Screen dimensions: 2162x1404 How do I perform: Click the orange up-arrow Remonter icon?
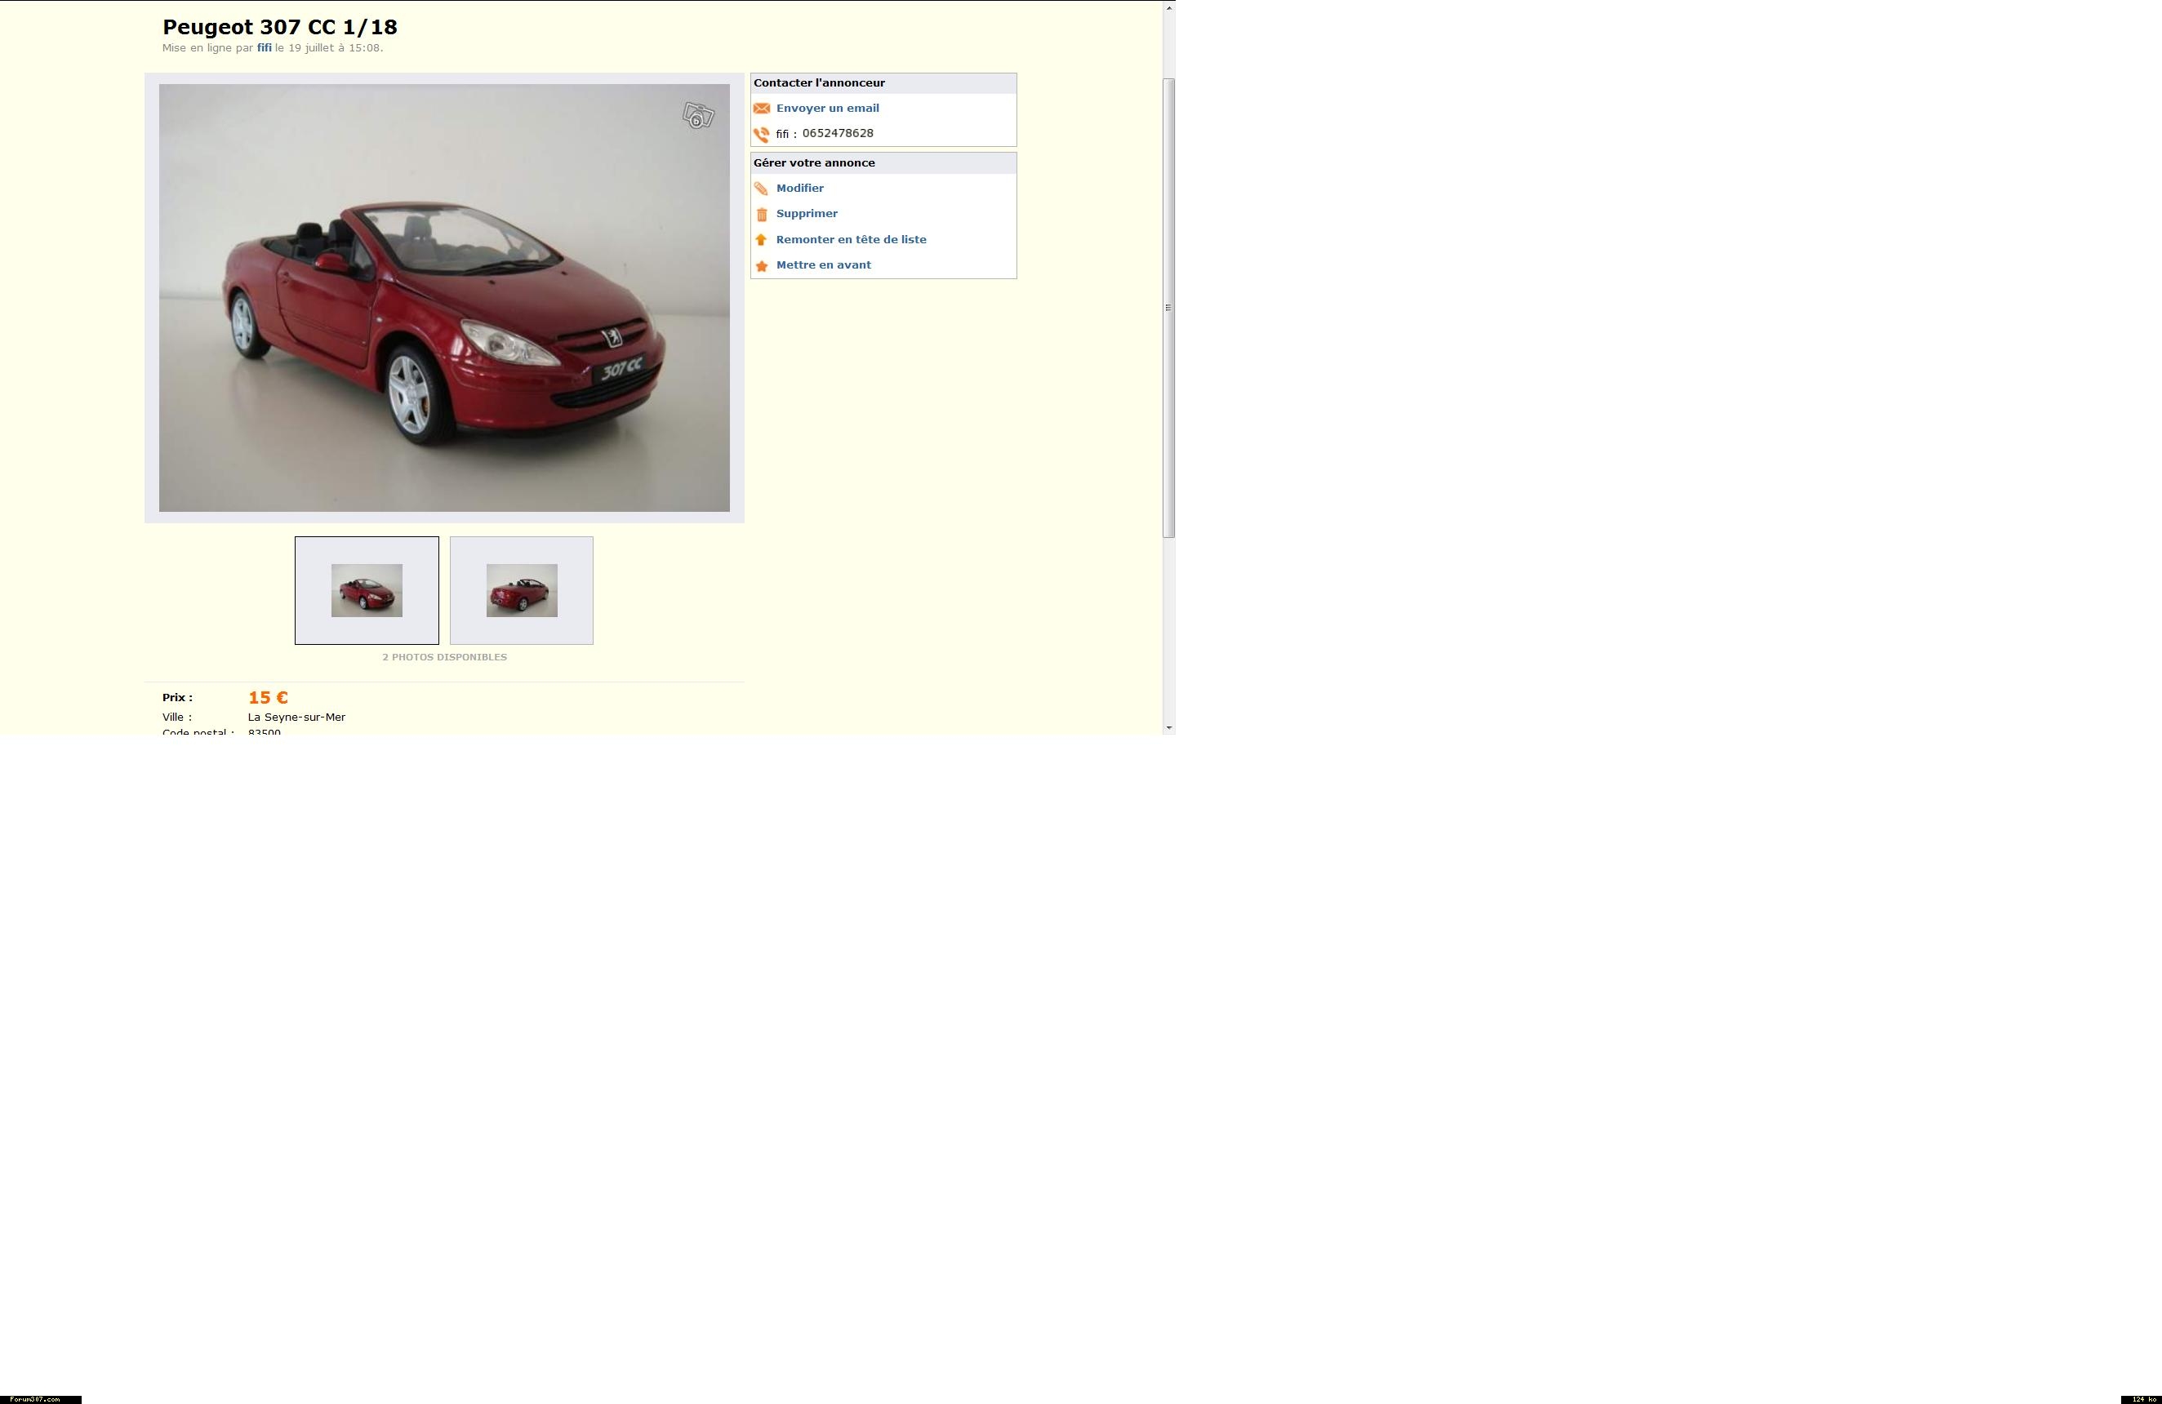pos(761,240)
